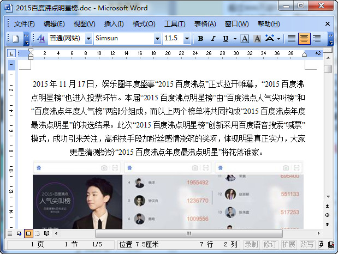Open underline style dropdown arrow

pyautogui.click(x=235, y=39)
